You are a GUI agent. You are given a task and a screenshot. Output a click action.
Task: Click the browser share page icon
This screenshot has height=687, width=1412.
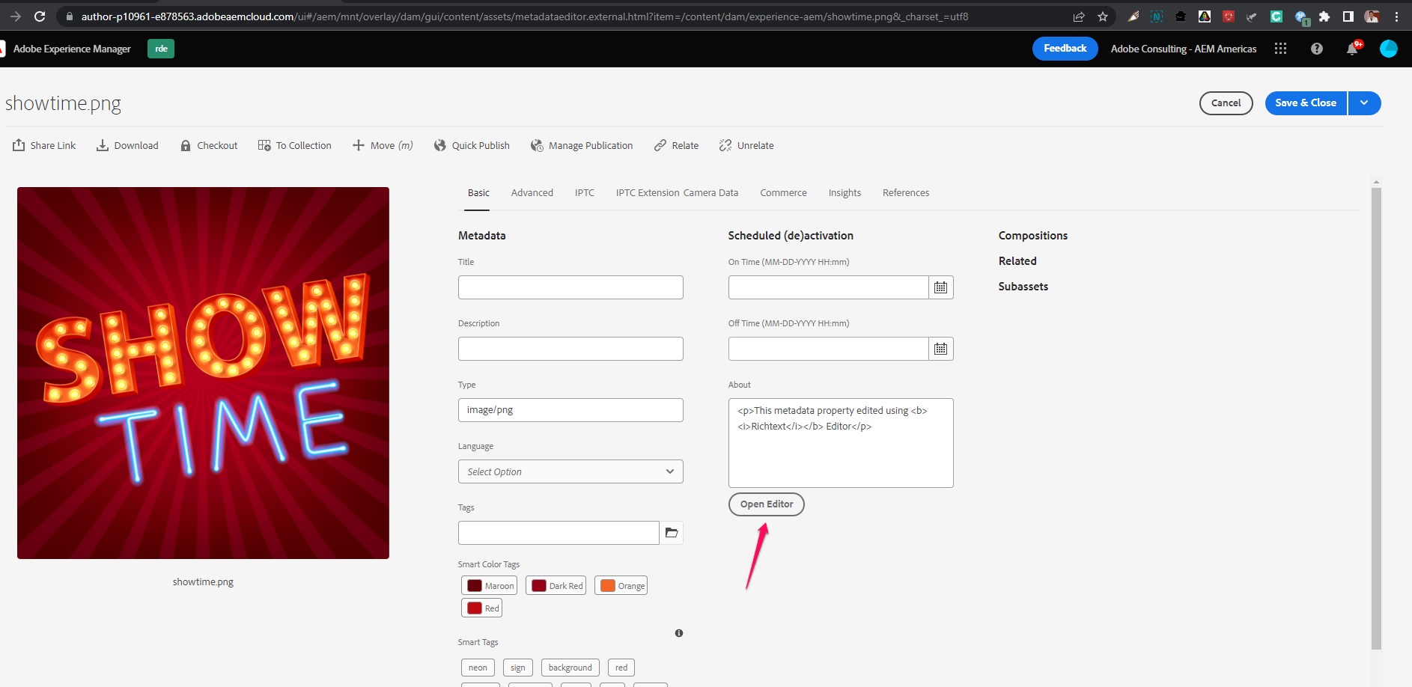(1079, 16)
